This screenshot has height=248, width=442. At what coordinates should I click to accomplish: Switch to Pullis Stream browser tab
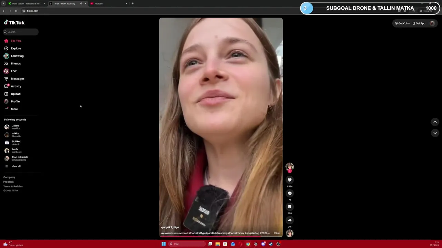[x=26, y=3]
